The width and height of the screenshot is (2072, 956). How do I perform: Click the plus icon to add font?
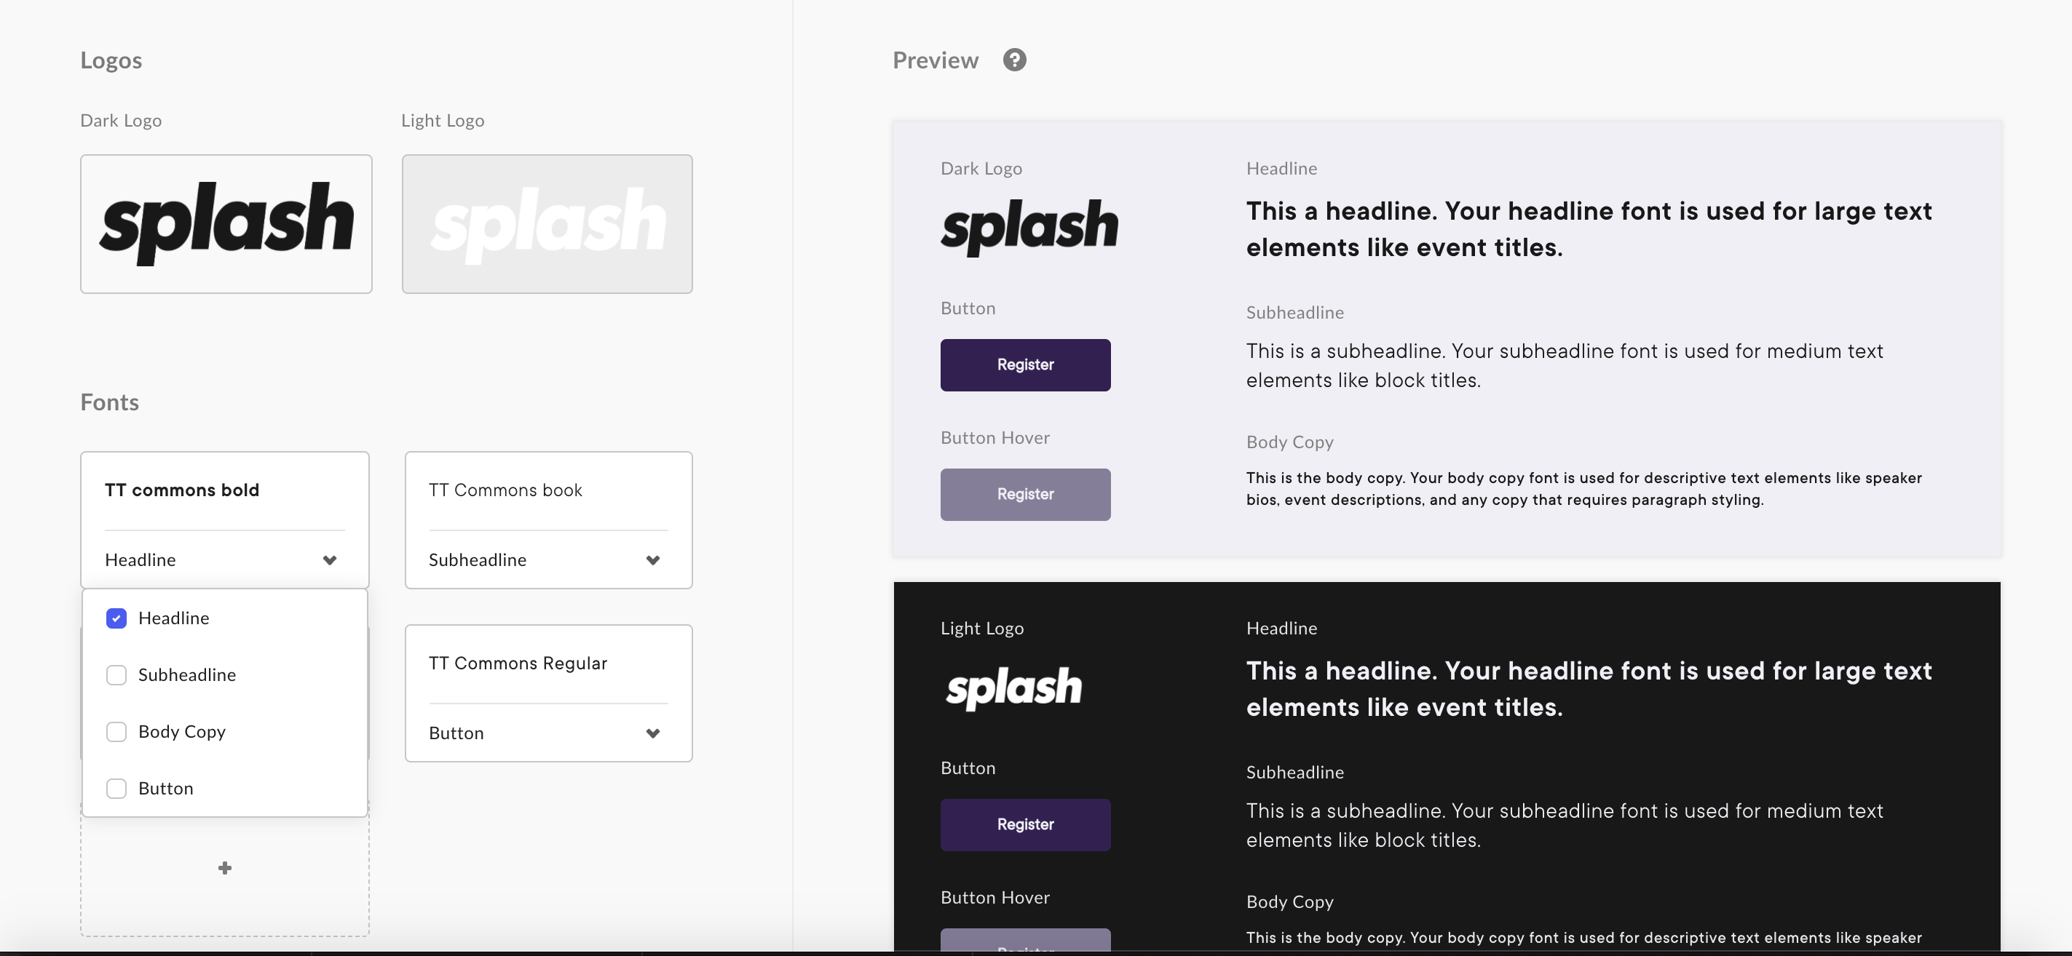click(225, 867)
